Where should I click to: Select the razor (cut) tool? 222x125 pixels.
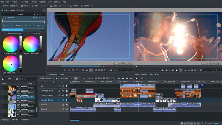(x=80, y=78)
